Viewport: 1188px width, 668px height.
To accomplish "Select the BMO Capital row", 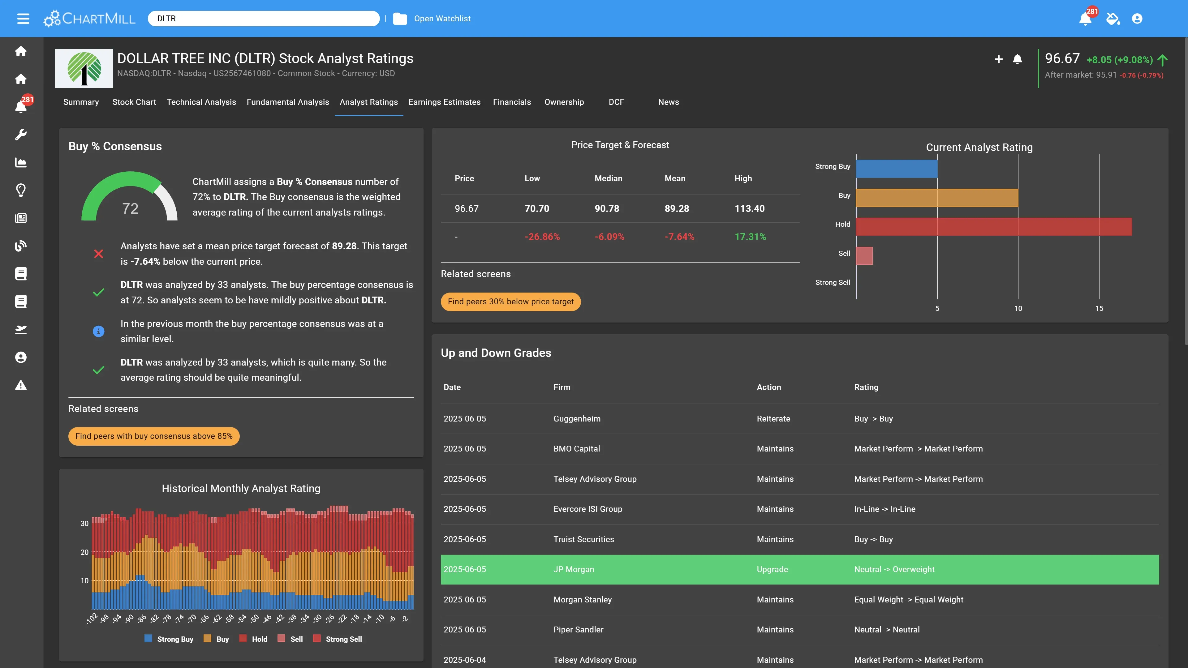I will point(800,448).
